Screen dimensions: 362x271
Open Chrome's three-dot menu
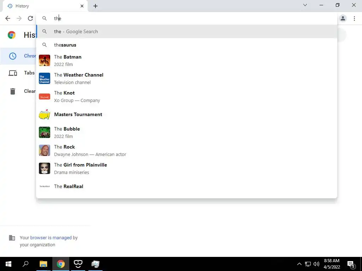(354, 18)
